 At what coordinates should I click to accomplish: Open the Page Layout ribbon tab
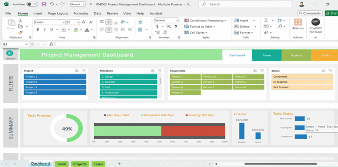click(58, 14)
